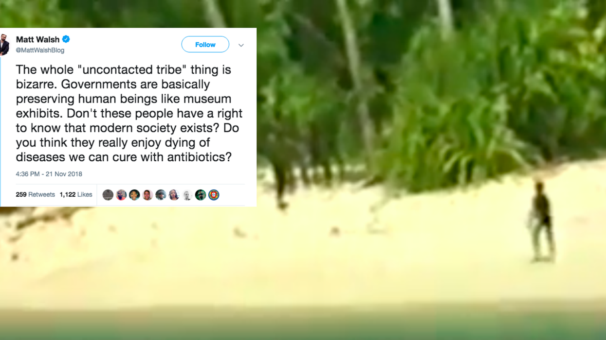The image size is (606, 340).
Task: Click the sixth liker avatar of a woman
Action: (174, 195)
